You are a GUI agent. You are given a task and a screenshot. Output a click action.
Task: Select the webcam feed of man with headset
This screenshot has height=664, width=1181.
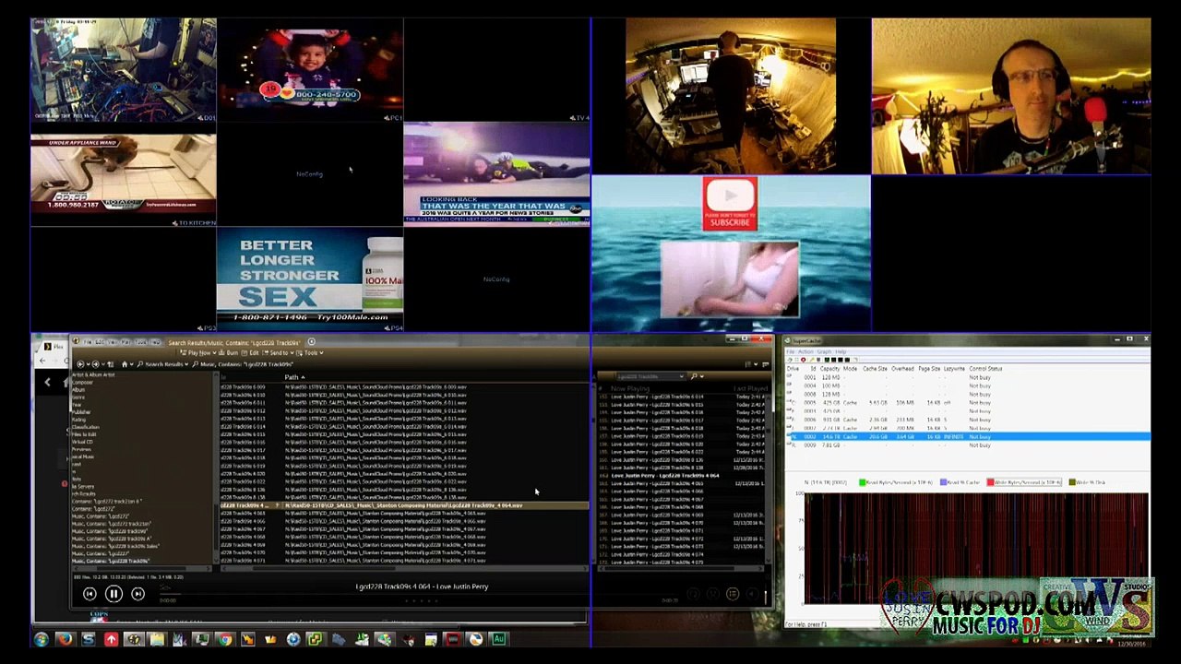pos(1011,96)
